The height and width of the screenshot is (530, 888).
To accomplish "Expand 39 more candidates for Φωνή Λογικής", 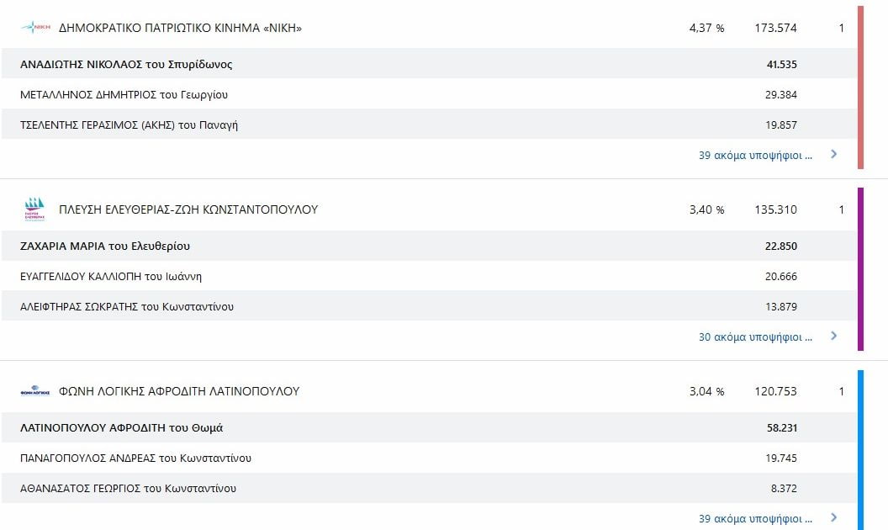I will (x=755, y=519).
